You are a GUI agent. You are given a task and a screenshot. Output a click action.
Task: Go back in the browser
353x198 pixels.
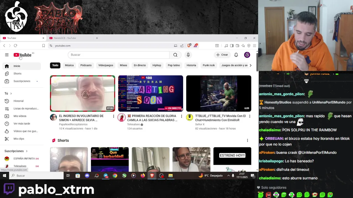tap(4, 46)
